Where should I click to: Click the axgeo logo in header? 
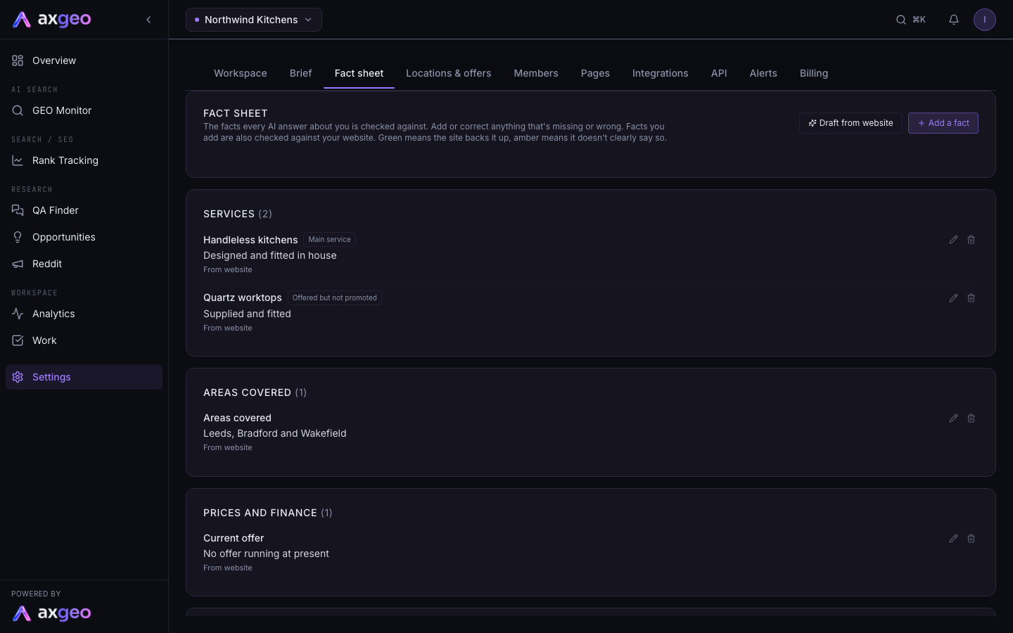(x=52, y=20)
